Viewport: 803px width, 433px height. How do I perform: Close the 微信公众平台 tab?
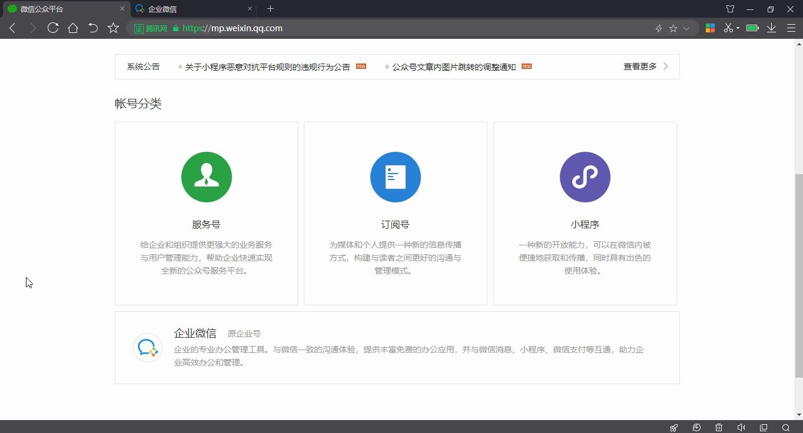click(x=122, y=9)
